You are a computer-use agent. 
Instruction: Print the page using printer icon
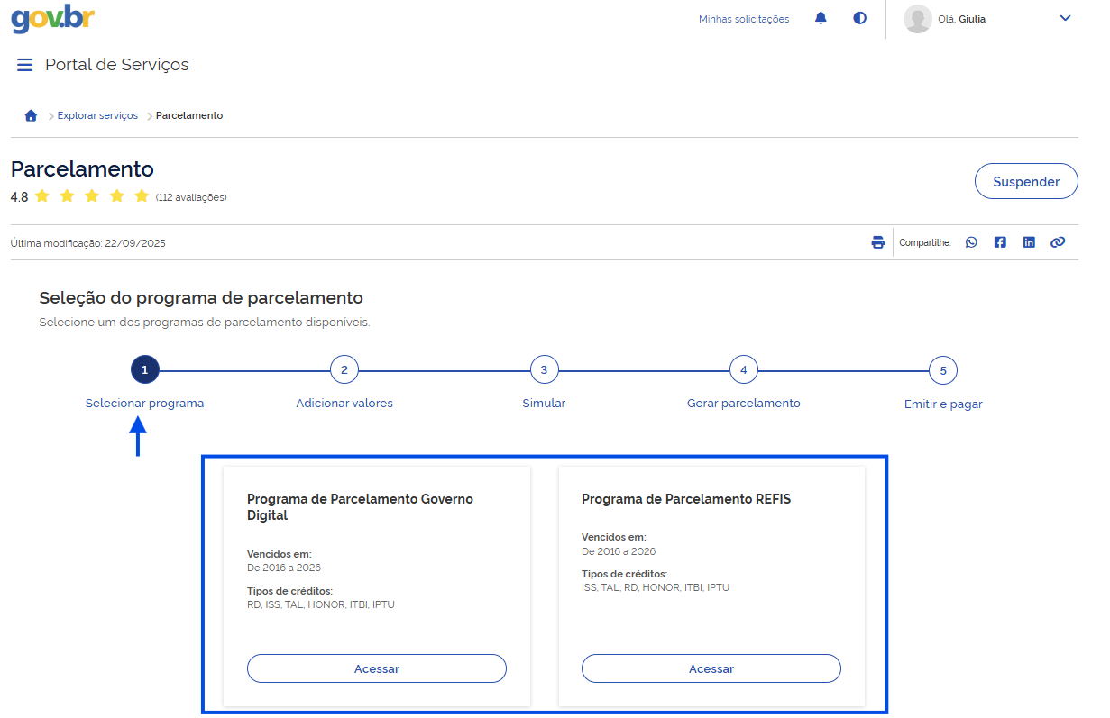coord(878,242)
